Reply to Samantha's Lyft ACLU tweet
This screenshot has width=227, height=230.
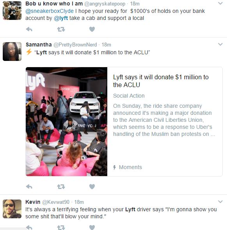click(29, 187)
